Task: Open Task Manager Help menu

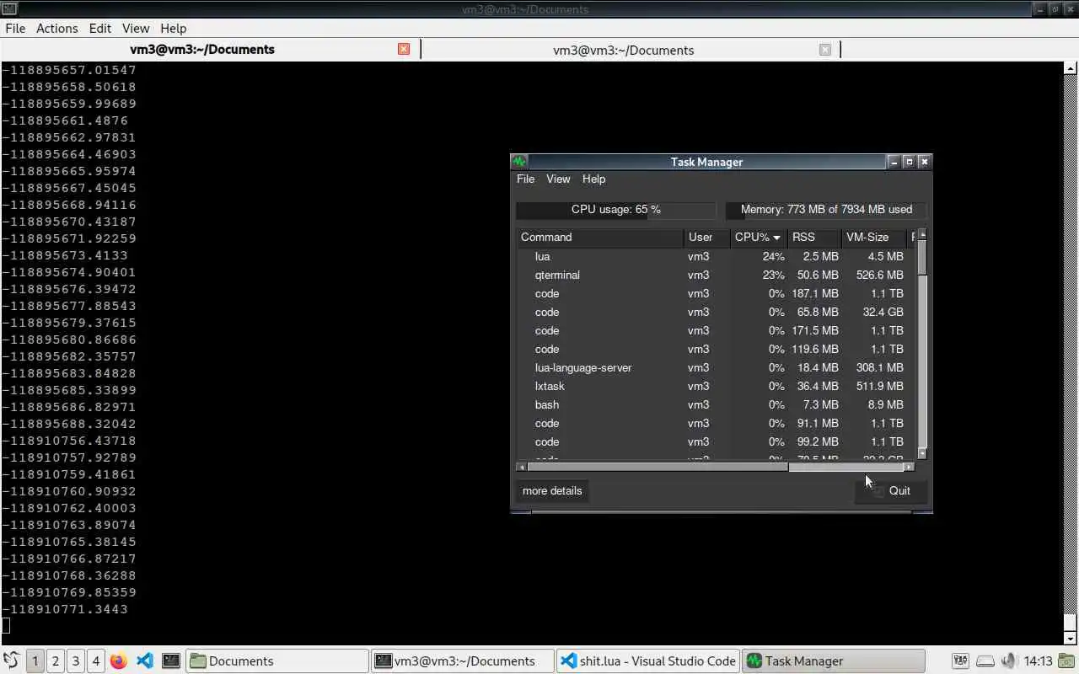Action: click(x=593, y=179)
